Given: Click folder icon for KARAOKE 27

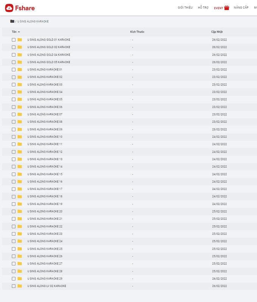Looking at the screenshot, I should [x=20, y=263].
